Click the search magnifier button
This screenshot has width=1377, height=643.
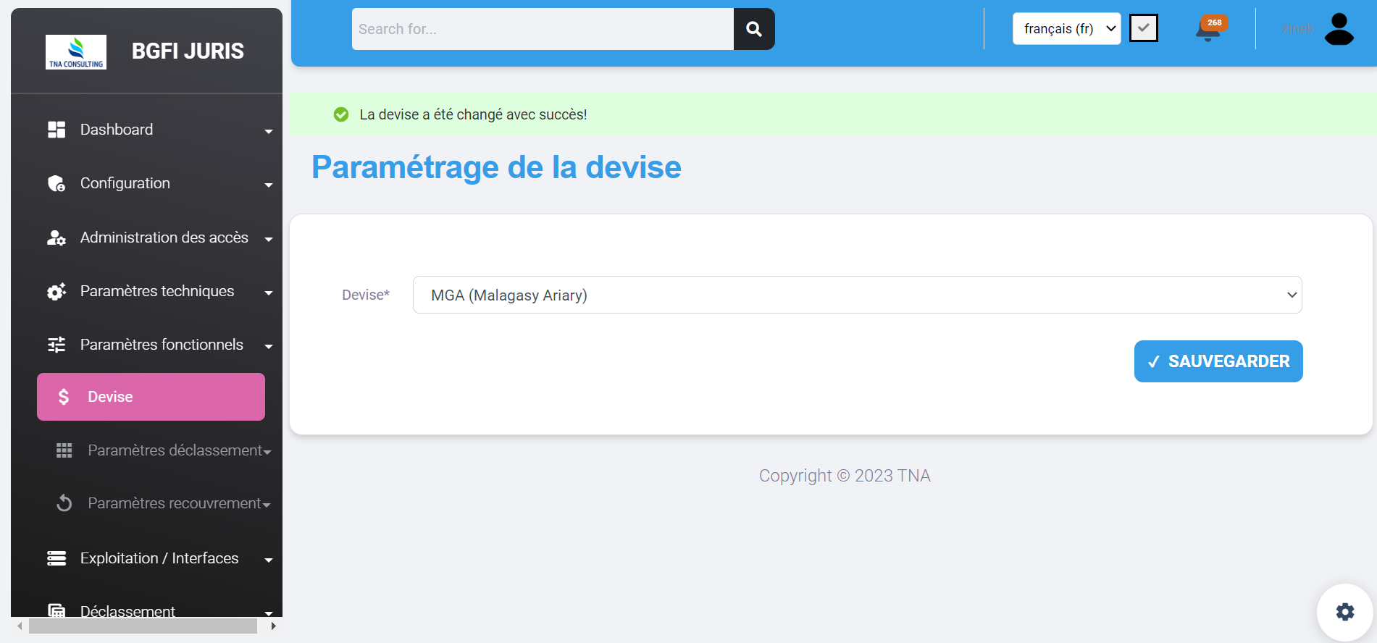(753, 29)
